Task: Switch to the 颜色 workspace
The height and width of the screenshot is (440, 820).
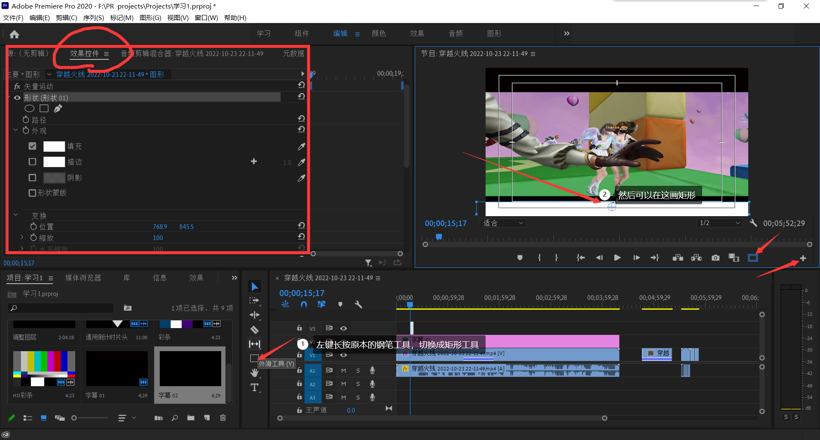Action: pyautogui.click(x=378, y=33)
